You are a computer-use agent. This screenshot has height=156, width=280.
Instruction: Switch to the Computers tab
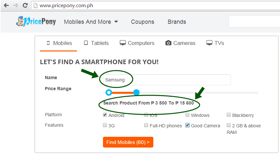click(x=137, y=43)
